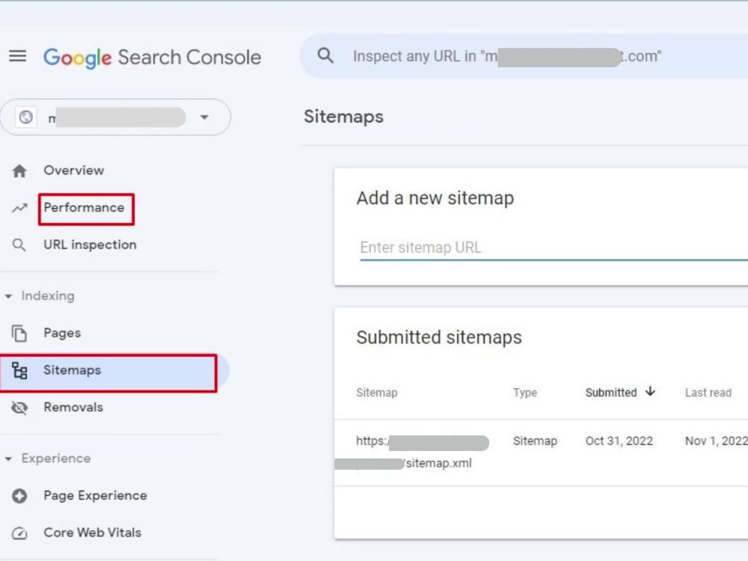Click the Removals crossed-eye icon
748x561 pixels.
coord(19,408)
